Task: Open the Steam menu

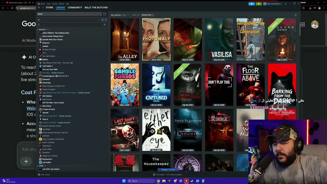Action: tap(42, 4)
